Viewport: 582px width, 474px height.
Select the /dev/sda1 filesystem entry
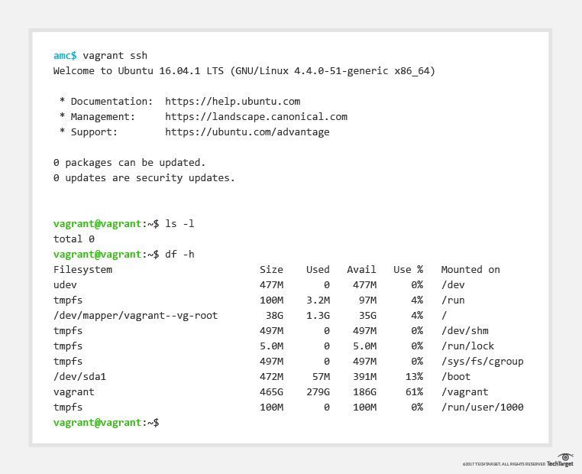(79, 376)
